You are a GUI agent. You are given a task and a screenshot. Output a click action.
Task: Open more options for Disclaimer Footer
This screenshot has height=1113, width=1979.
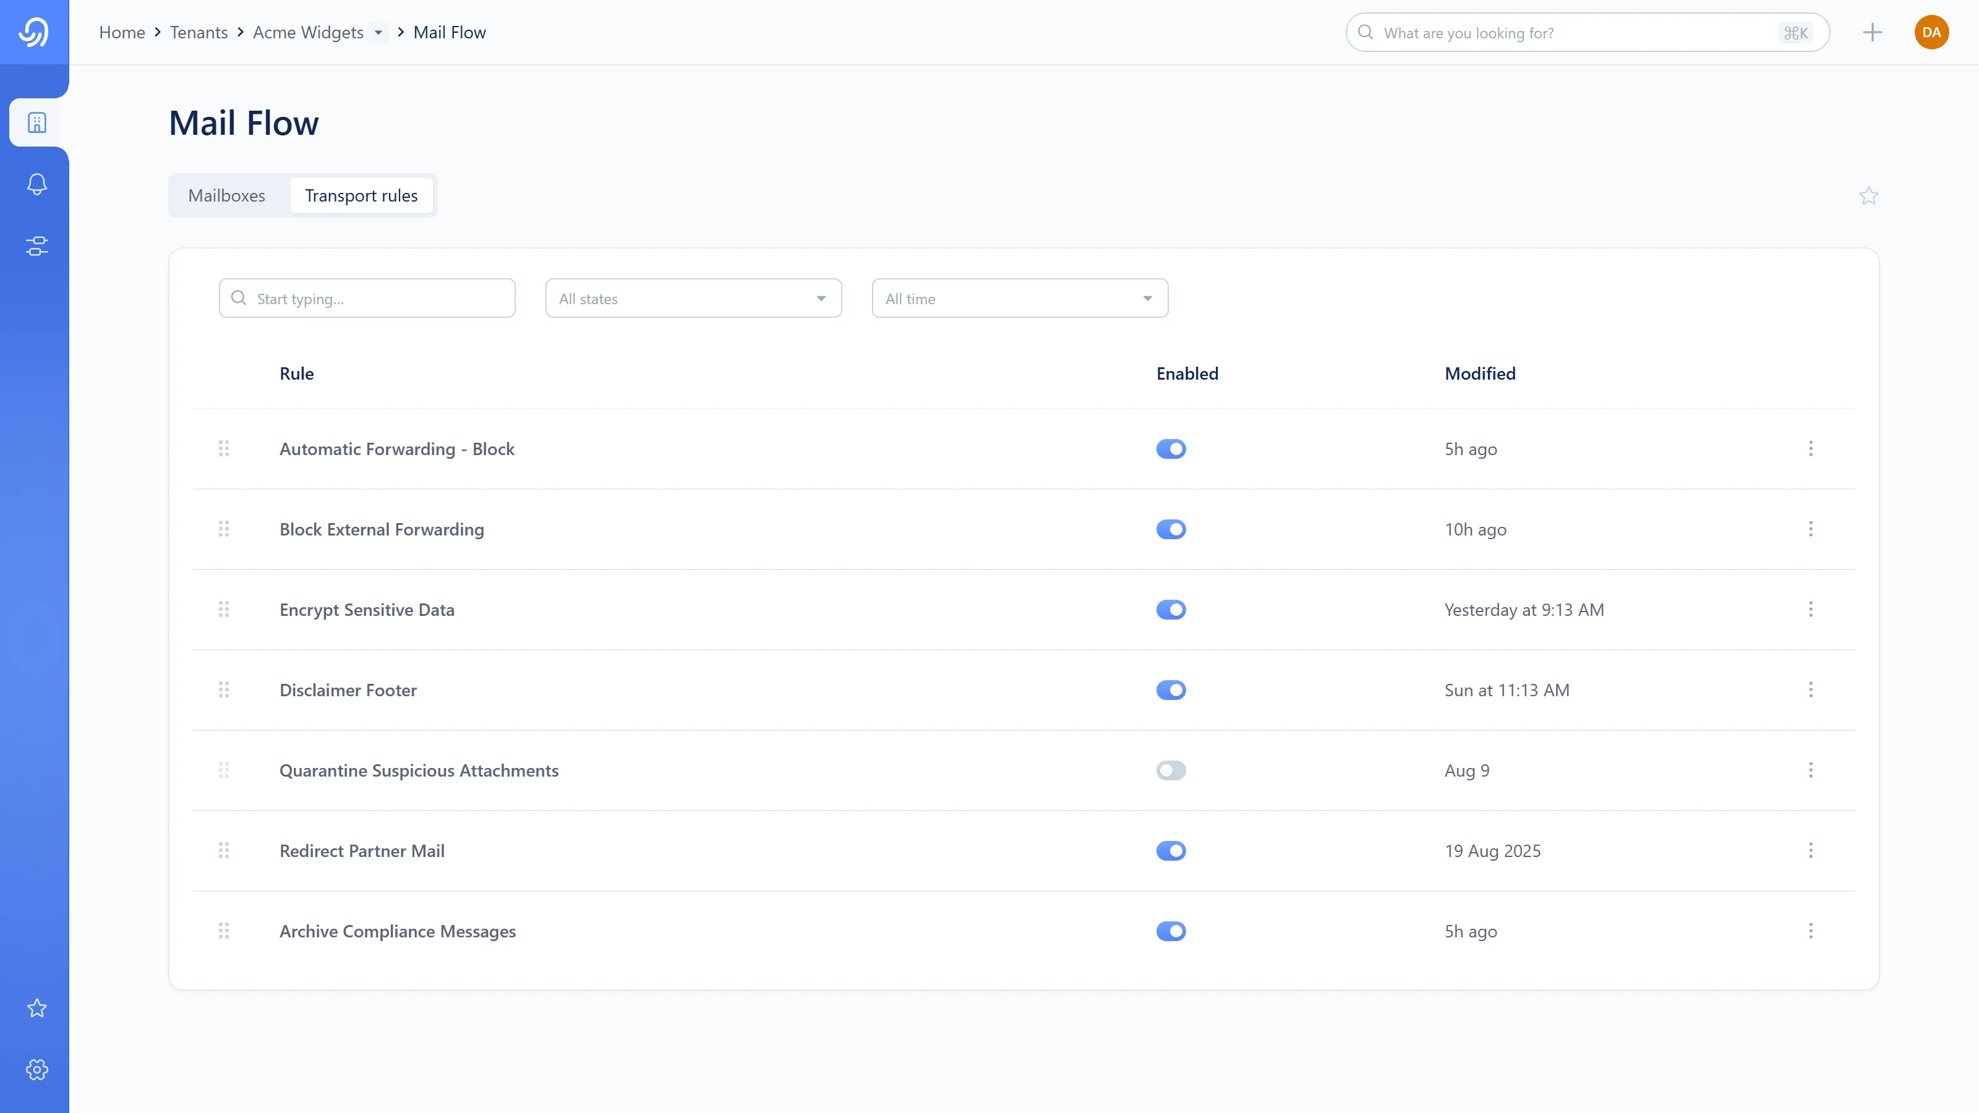(x=1811, y=690)
